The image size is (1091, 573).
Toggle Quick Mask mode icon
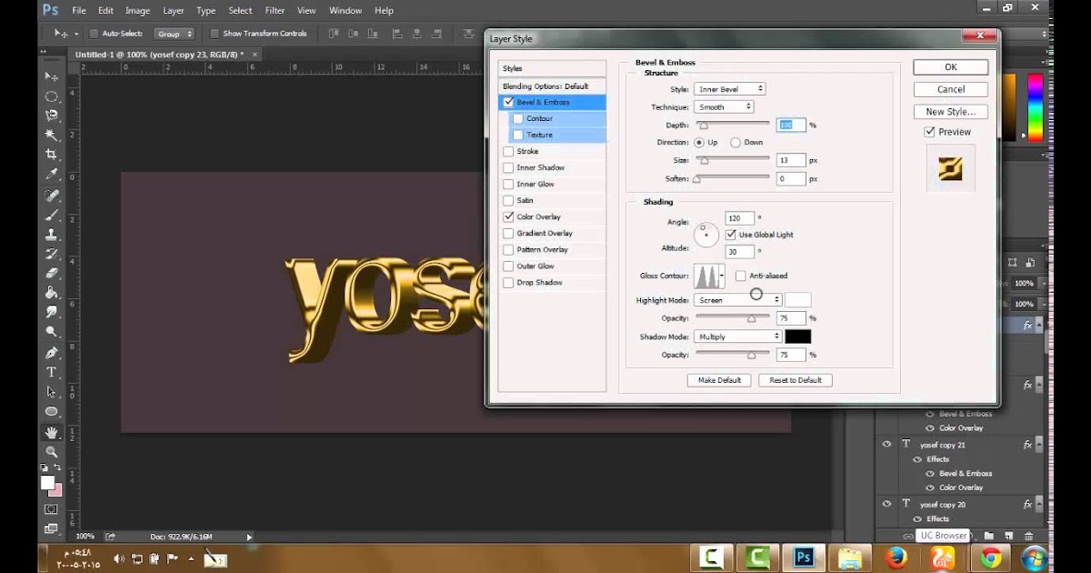tap(51, 509)
